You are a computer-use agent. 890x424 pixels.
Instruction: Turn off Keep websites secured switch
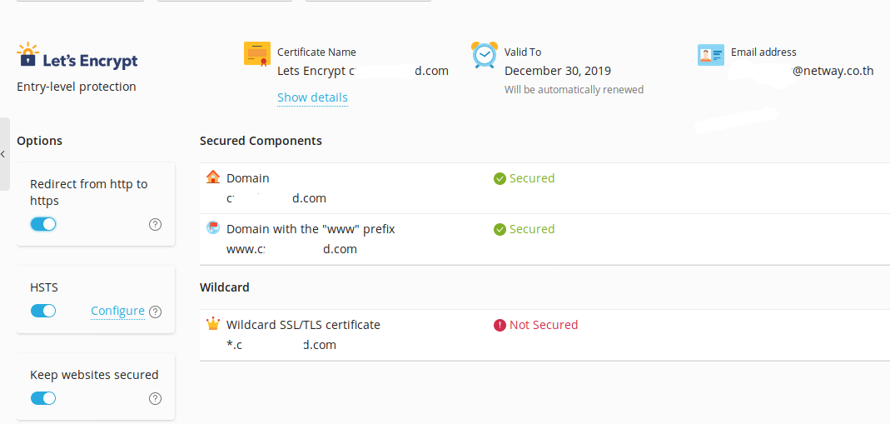click(x=43, y=398)
